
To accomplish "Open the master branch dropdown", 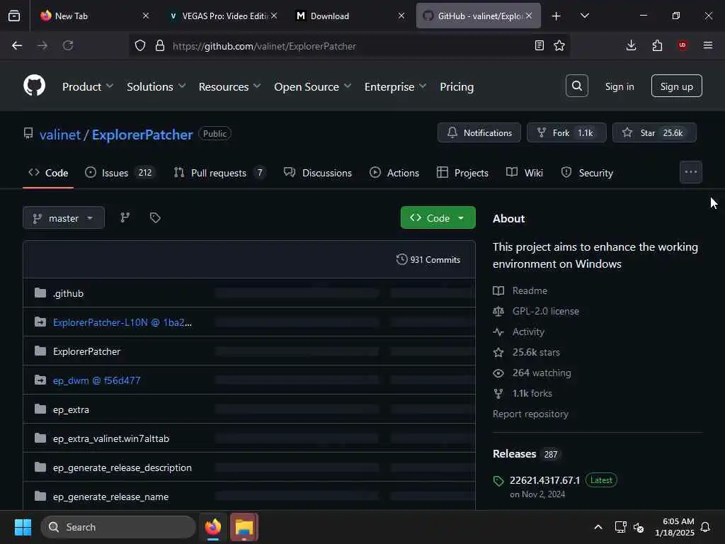I will (63, 218).
